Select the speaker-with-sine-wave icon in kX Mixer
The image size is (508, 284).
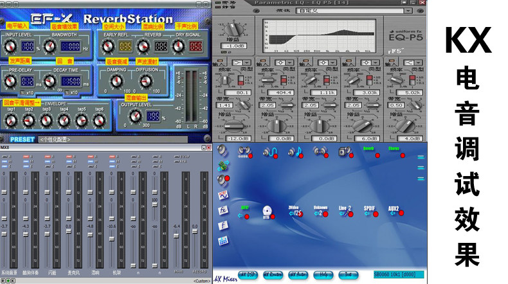(269, 152)
